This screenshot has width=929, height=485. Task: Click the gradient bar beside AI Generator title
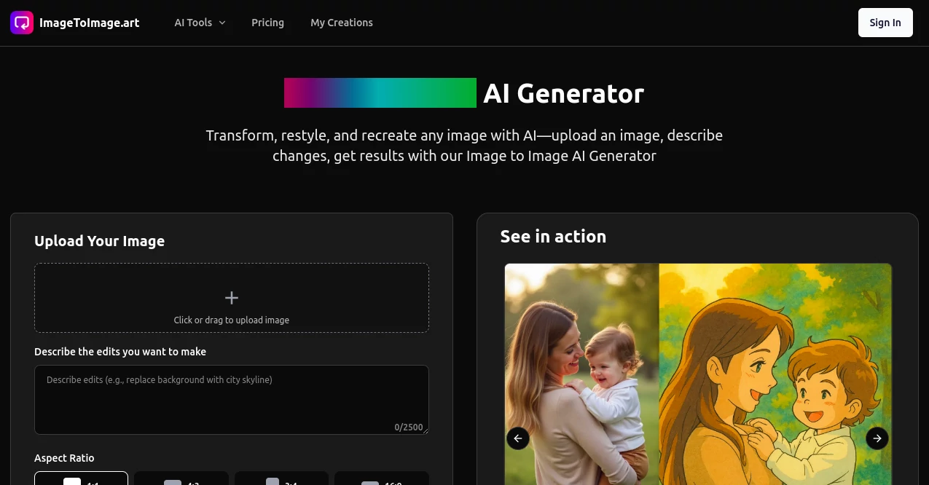point(380,92)
